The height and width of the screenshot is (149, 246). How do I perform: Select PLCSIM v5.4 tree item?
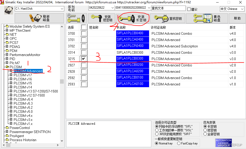23,100
